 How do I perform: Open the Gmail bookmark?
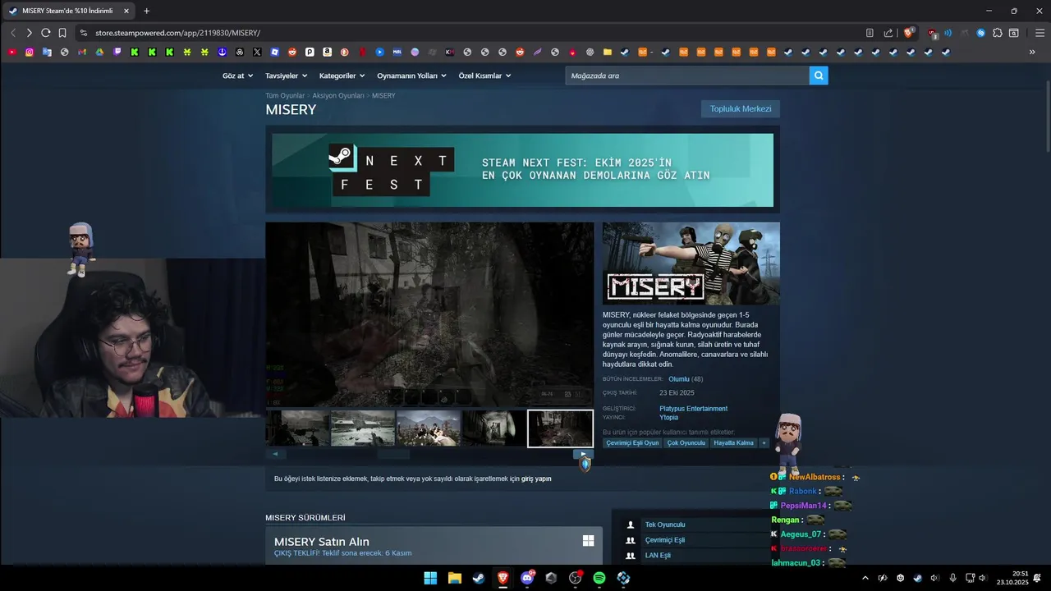pos(82,52)
